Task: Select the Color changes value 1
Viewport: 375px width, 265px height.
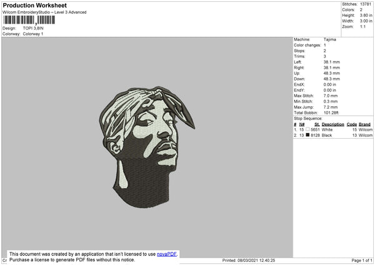Action: [x=325, y=45]
